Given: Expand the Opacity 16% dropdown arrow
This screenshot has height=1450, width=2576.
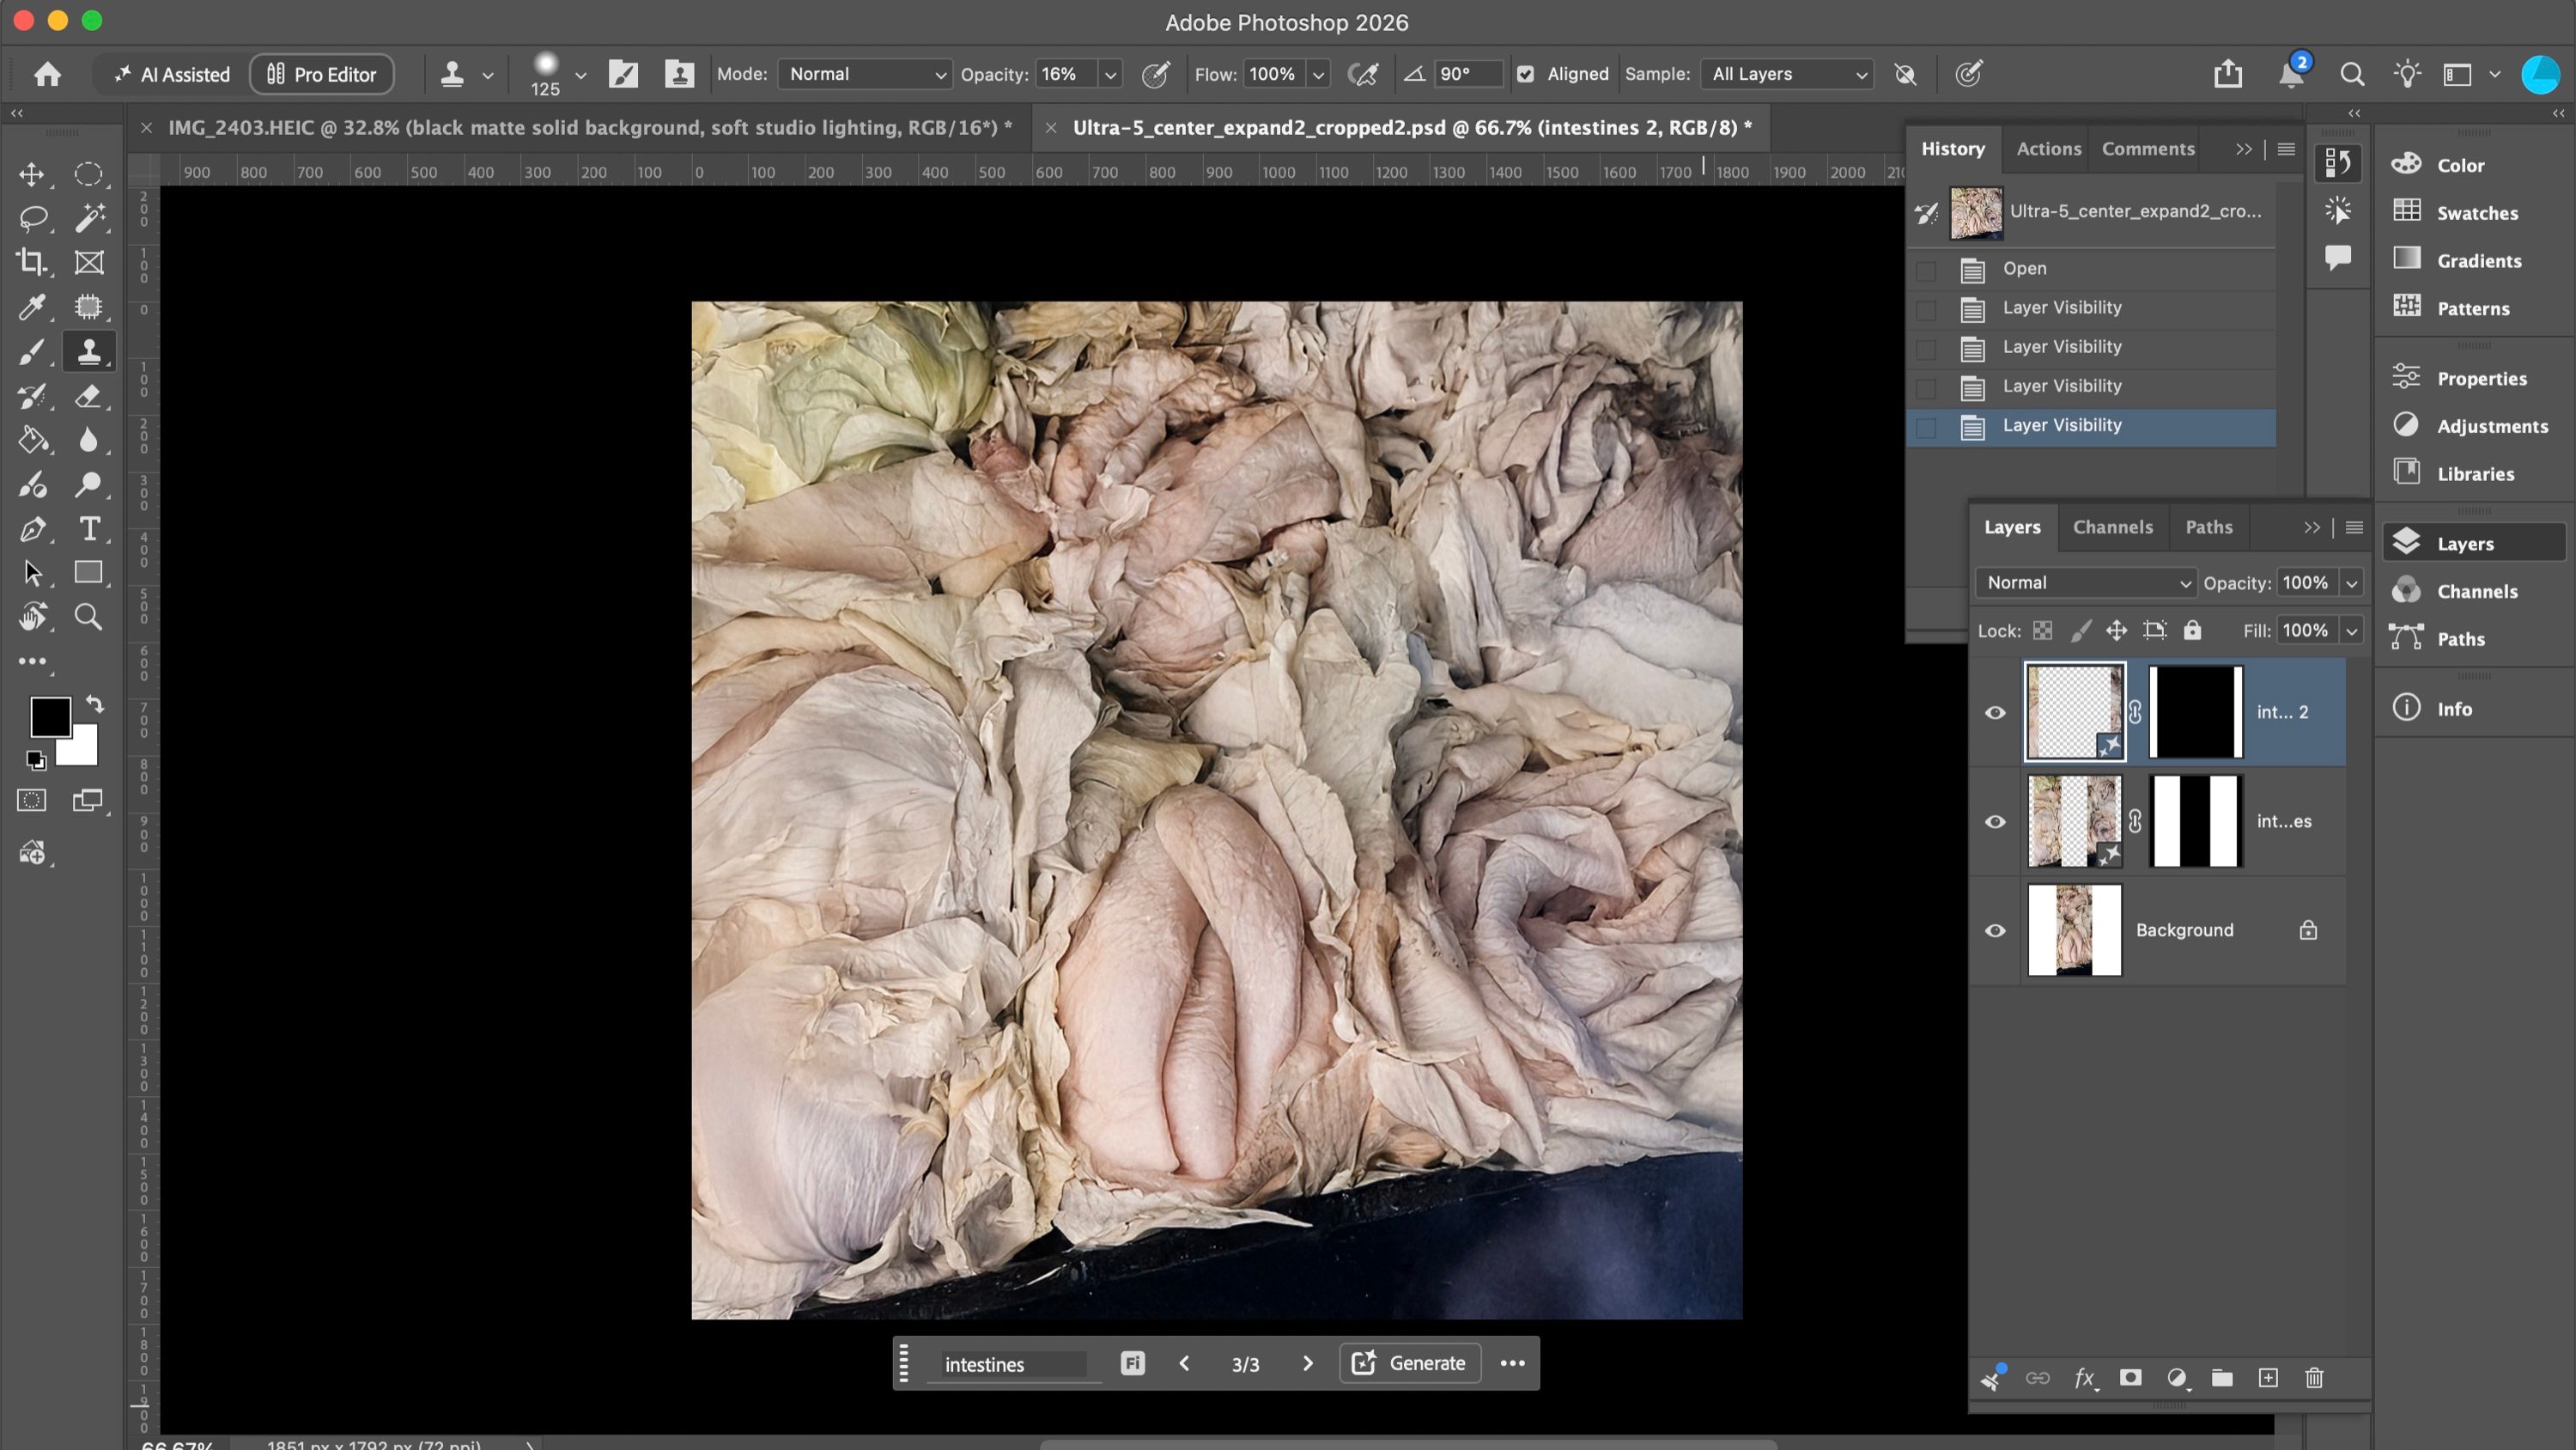Looking at the screenshot, I should point(1110,75).
